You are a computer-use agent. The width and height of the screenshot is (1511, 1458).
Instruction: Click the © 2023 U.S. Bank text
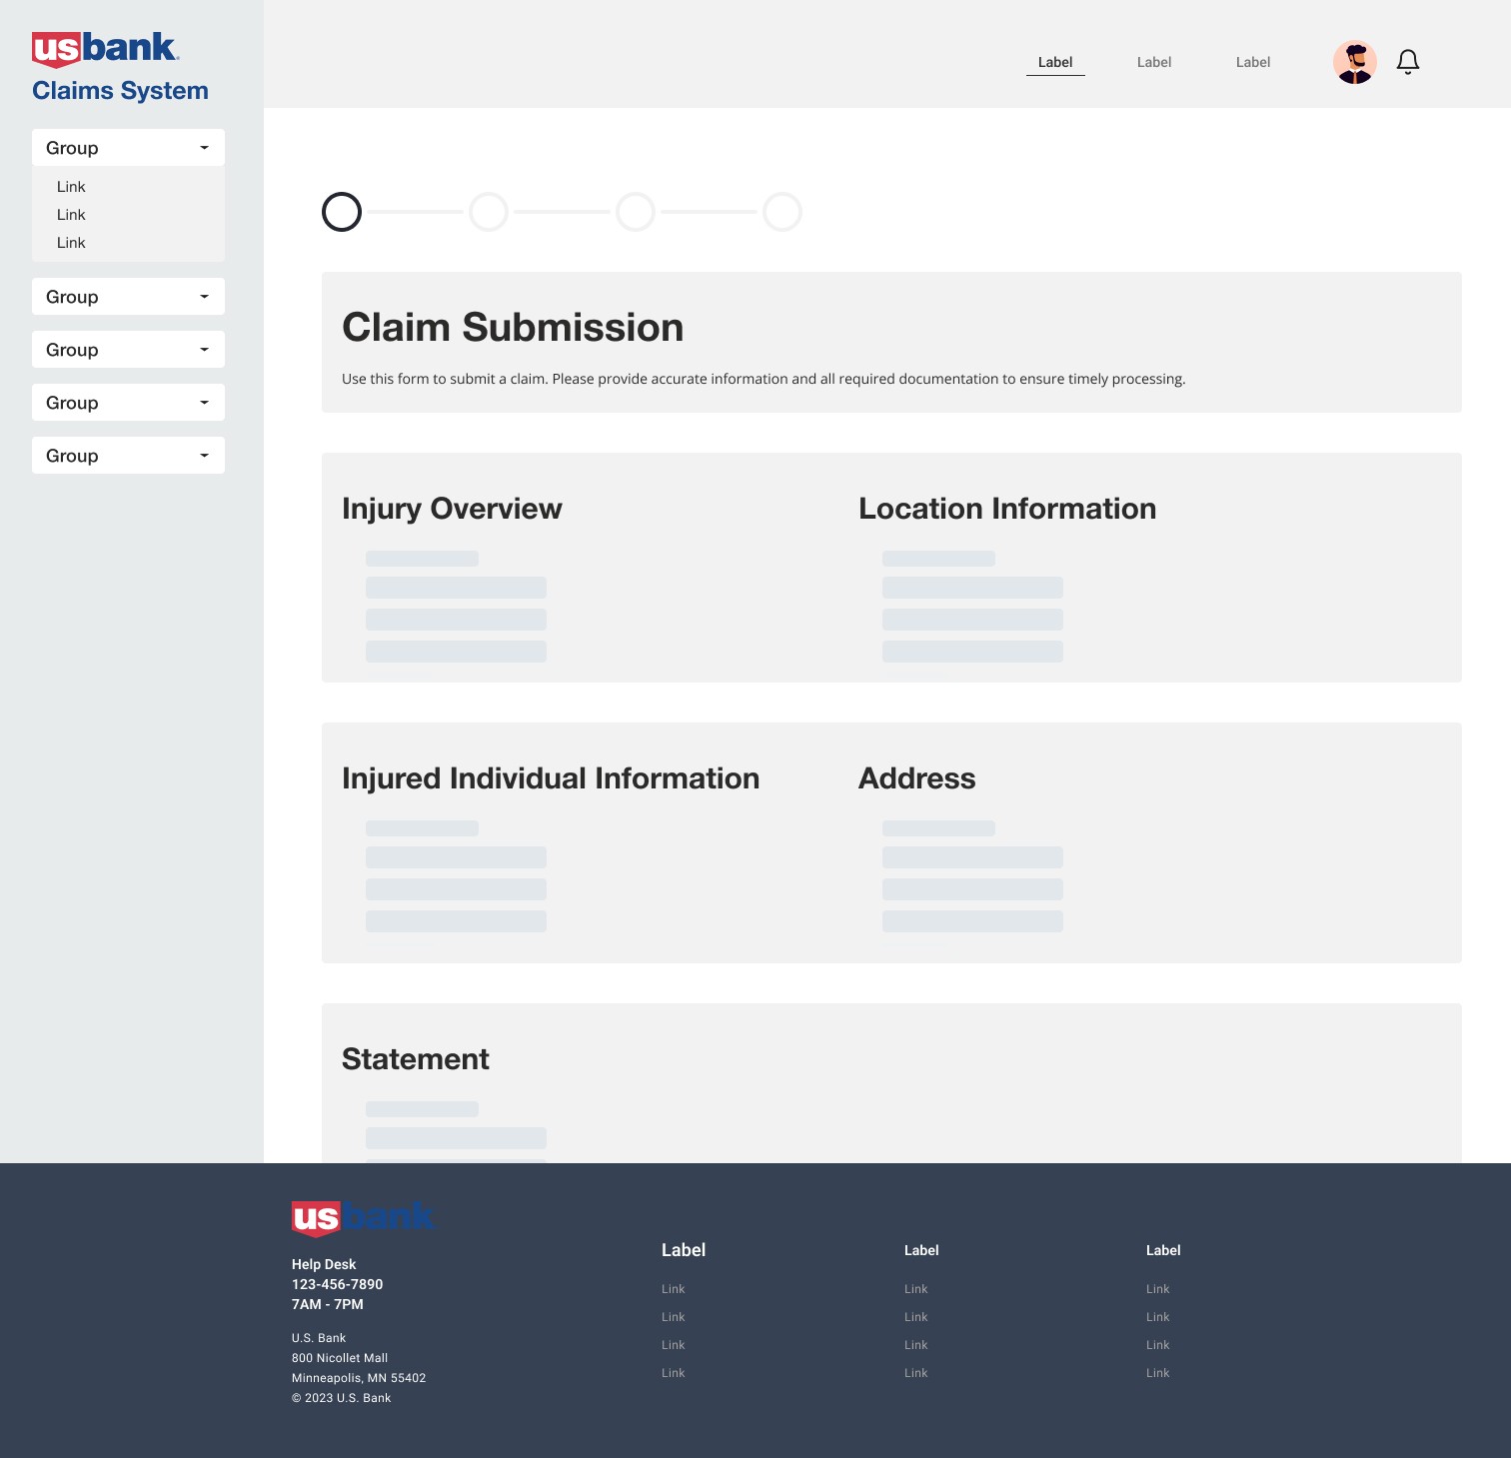(x=342, y=1398)
